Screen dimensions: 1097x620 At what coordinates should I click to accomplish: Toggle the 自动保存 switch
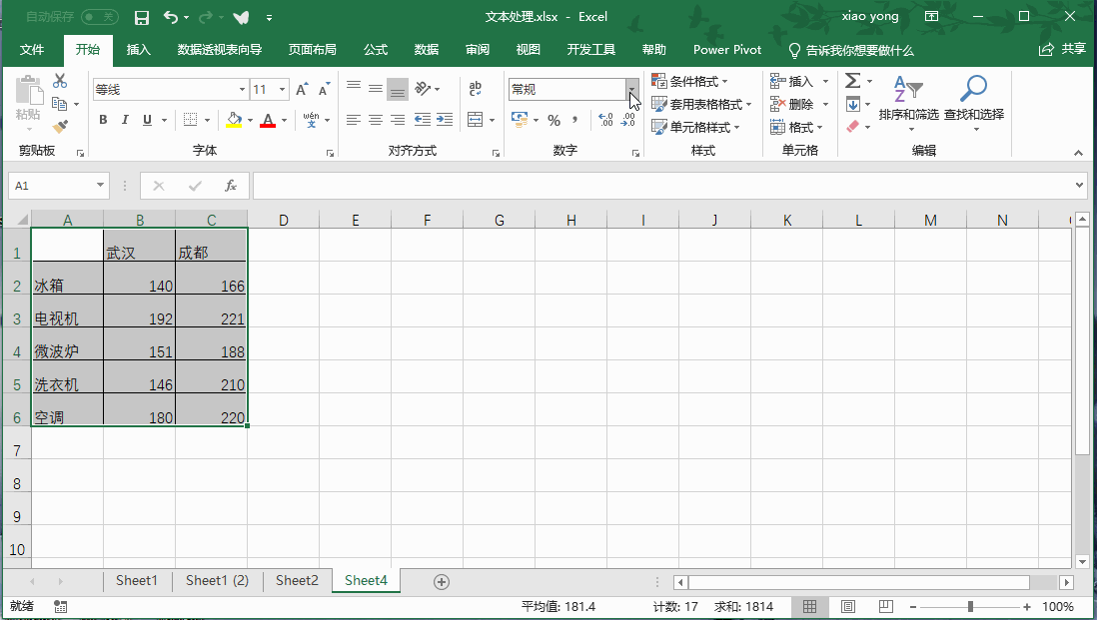(x=99, y=17)
